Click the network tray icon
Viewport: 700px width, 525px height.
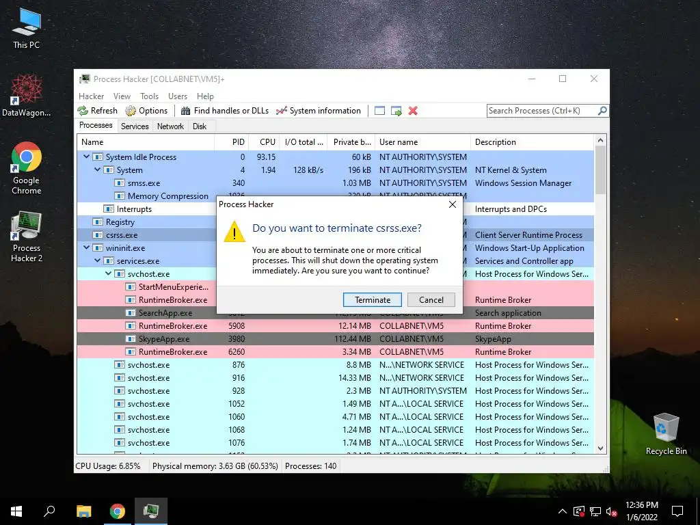[595, 511]
